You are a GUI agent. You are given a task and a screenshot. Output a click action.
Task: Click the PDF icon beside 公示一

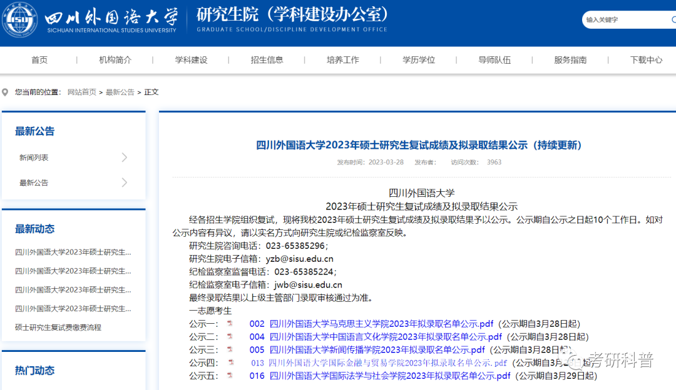(x=230, y=323)
